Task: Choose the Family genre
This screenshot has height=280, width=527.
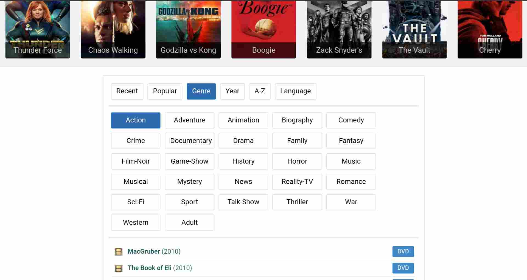Action: coord(297,141)
